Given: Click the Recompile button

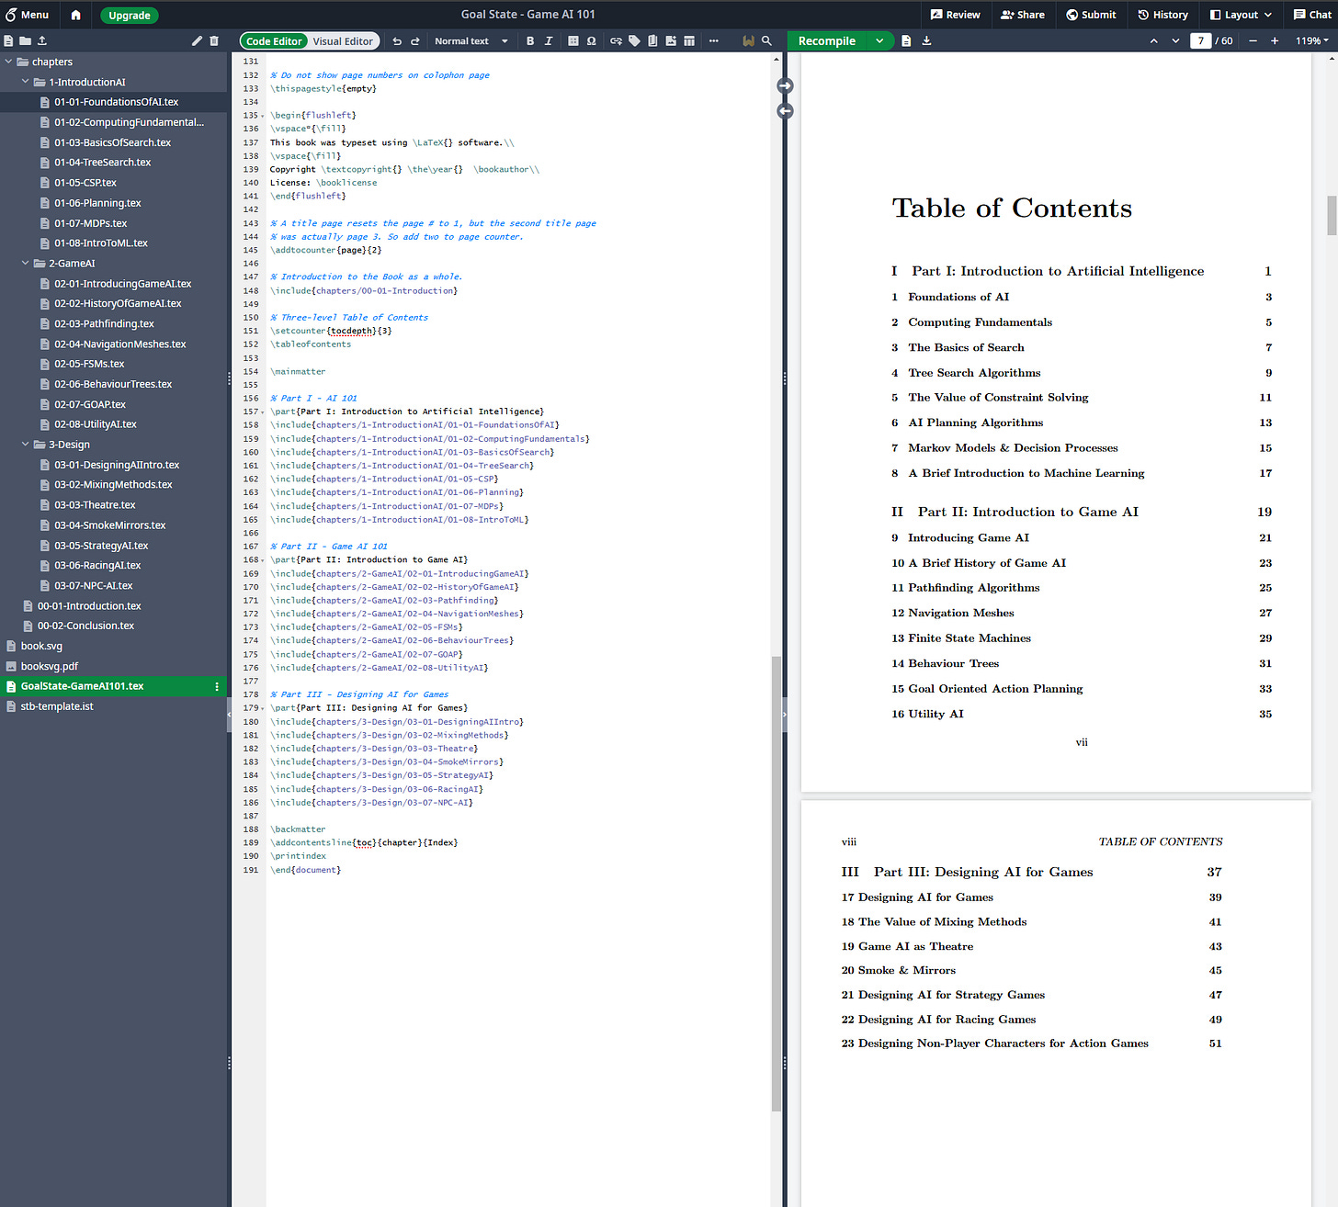Looking at the screenshot, I should pos(826,41).
